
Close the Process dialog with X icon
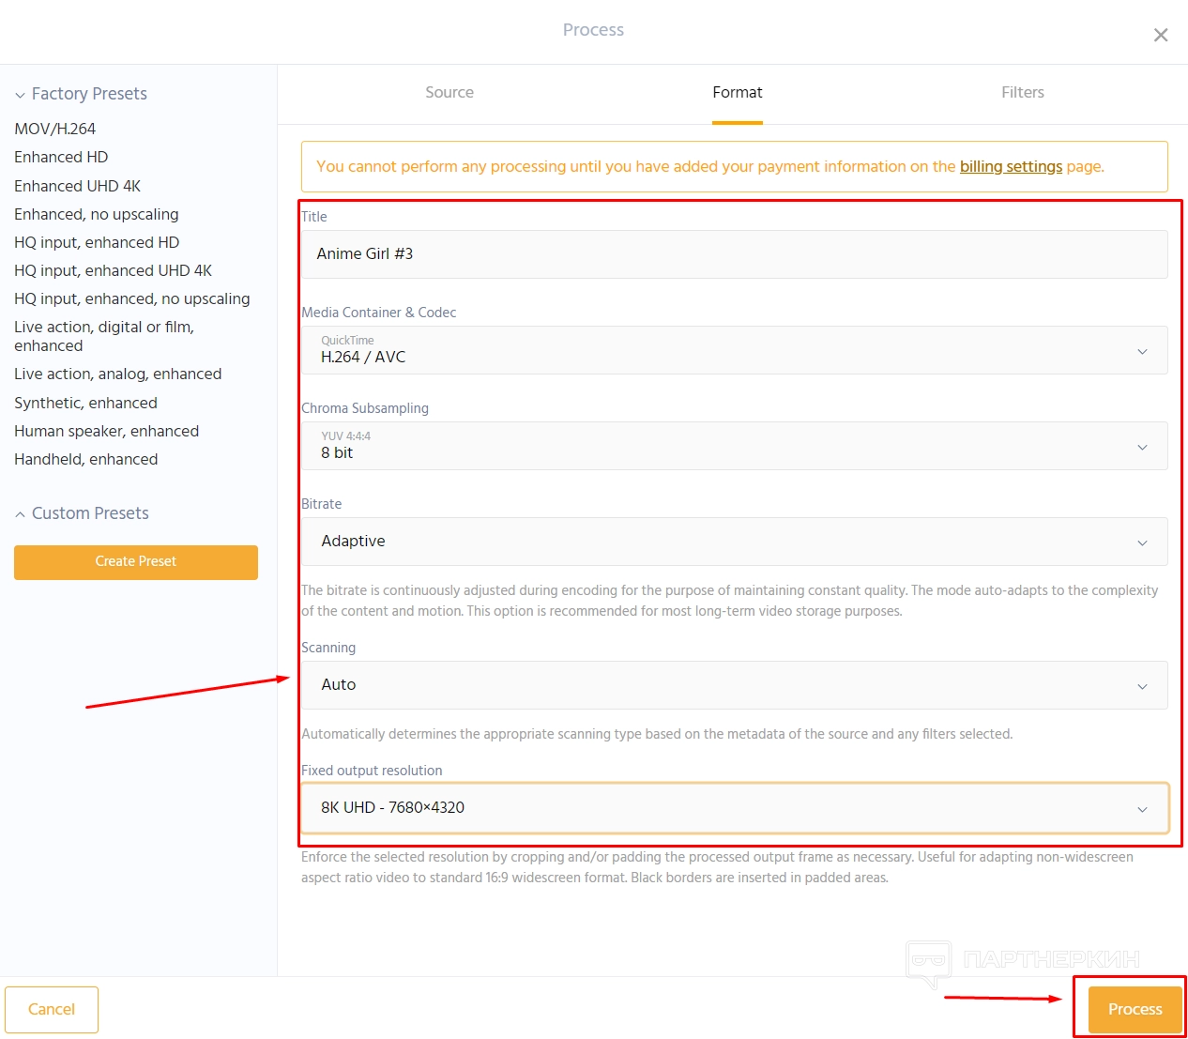(x=1160, y=35)
